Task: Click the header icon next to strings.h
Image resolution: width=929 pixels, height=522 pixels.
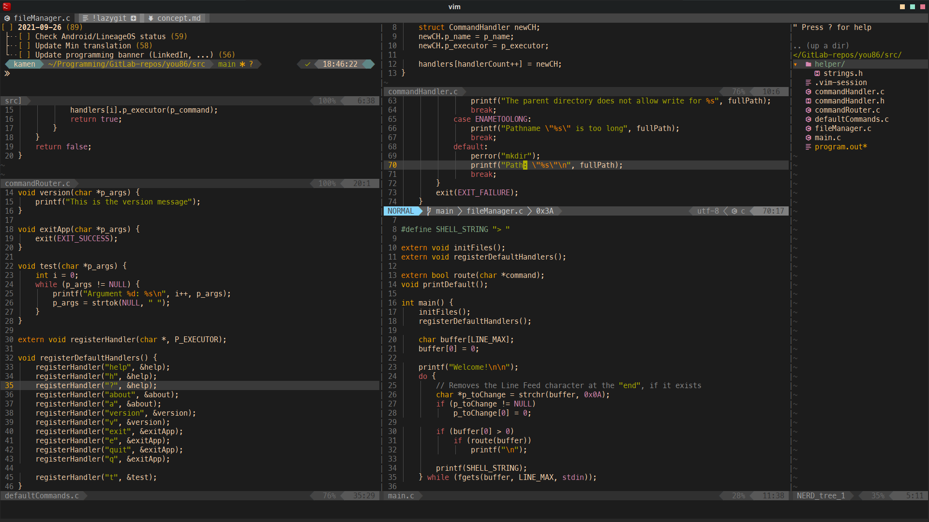Action: (817, 73)
